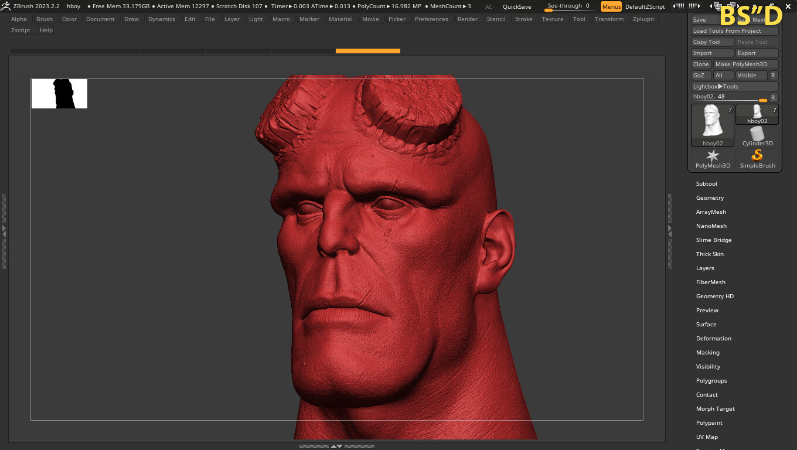797x450 pixels.
Task: Select the Cylinder3D tool icon
Action: (x=757, y=137)
